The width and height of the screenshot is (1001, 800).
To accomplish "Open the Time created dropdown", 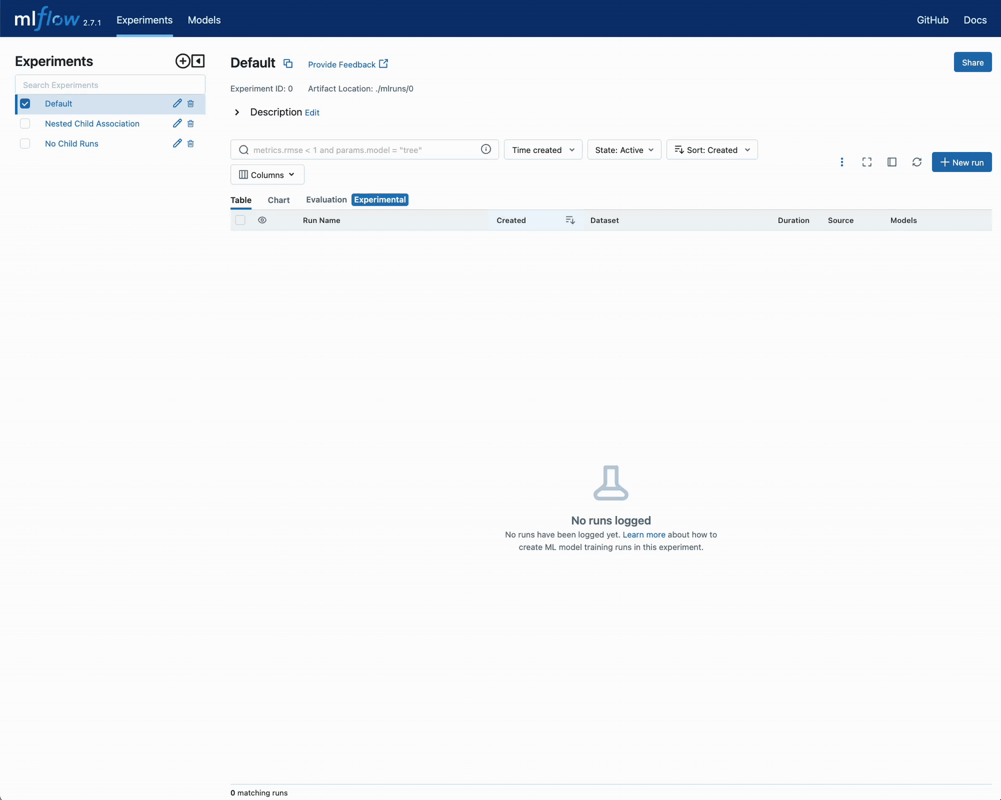I will coord(543,150).
